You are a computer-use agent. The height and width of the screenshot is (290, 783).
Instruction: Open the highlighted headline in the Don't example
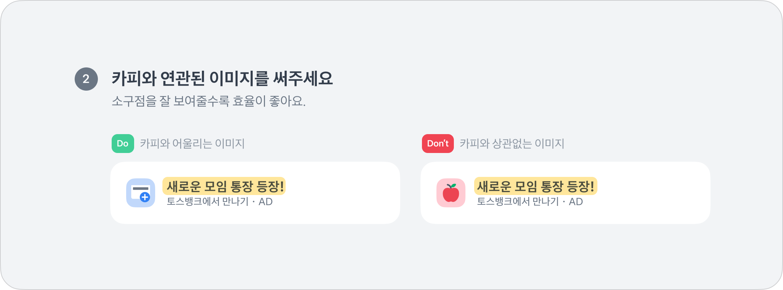tap(535, 186)
